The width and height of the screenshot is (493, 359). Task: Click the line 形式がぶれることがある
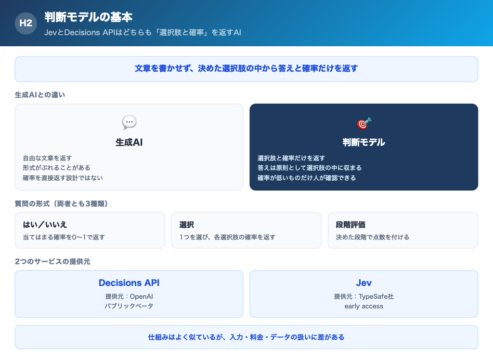coord(56,168)
